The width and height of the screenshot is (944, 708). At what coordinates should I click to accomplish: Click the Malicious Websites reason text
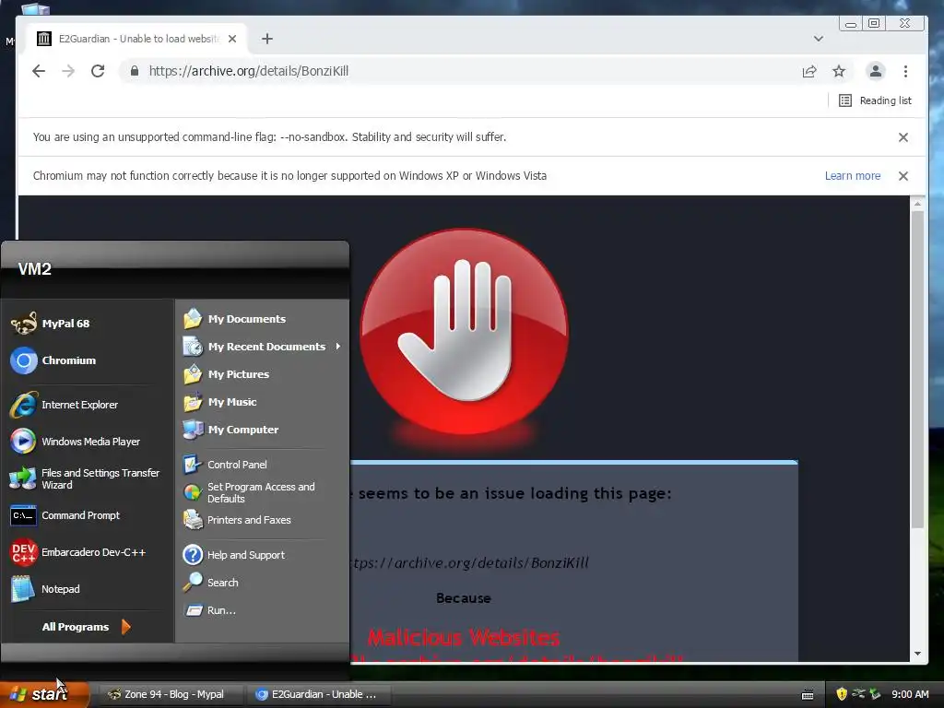(x=464, y=637)
